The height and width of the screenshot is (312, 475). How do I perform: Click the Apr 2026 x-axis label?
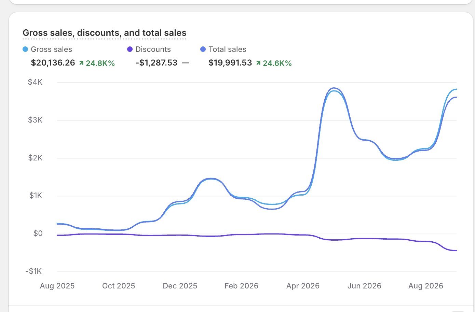(303, 286)
